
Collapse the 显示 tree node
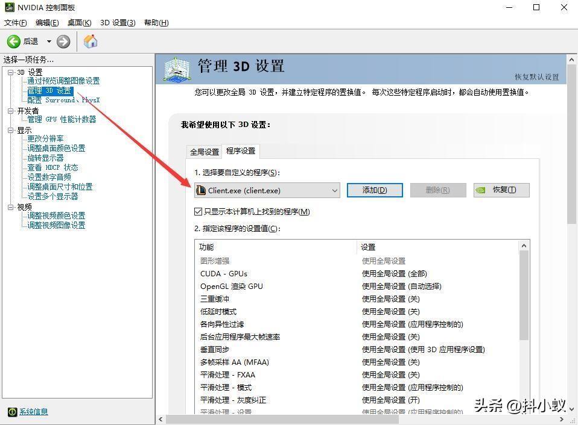click(x=11, y=130)
